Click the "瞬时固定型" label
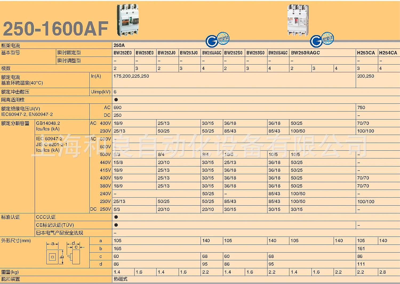The image size is (400, 284). (69, 53)
